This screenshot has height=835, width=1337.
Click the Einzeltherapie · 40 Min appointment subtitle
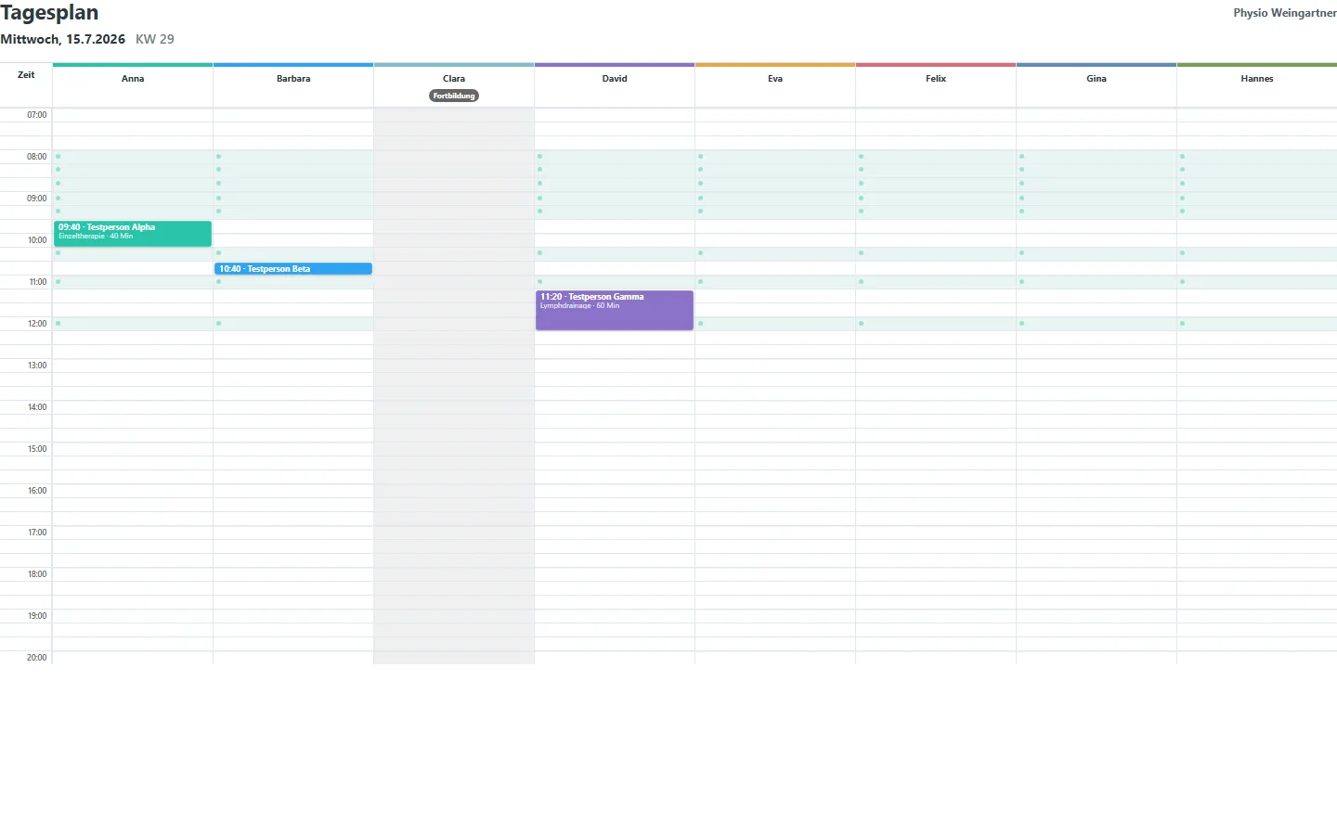coord(96,237)
